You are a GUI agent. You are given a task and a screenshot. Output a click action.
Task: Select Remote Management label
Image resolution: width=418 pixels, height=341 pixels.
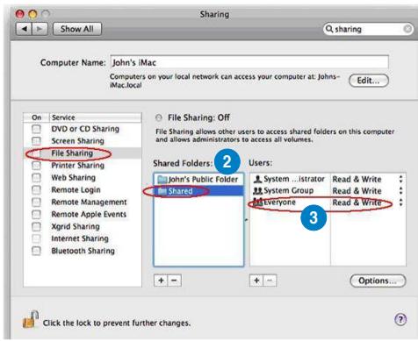tap(89, 202)
